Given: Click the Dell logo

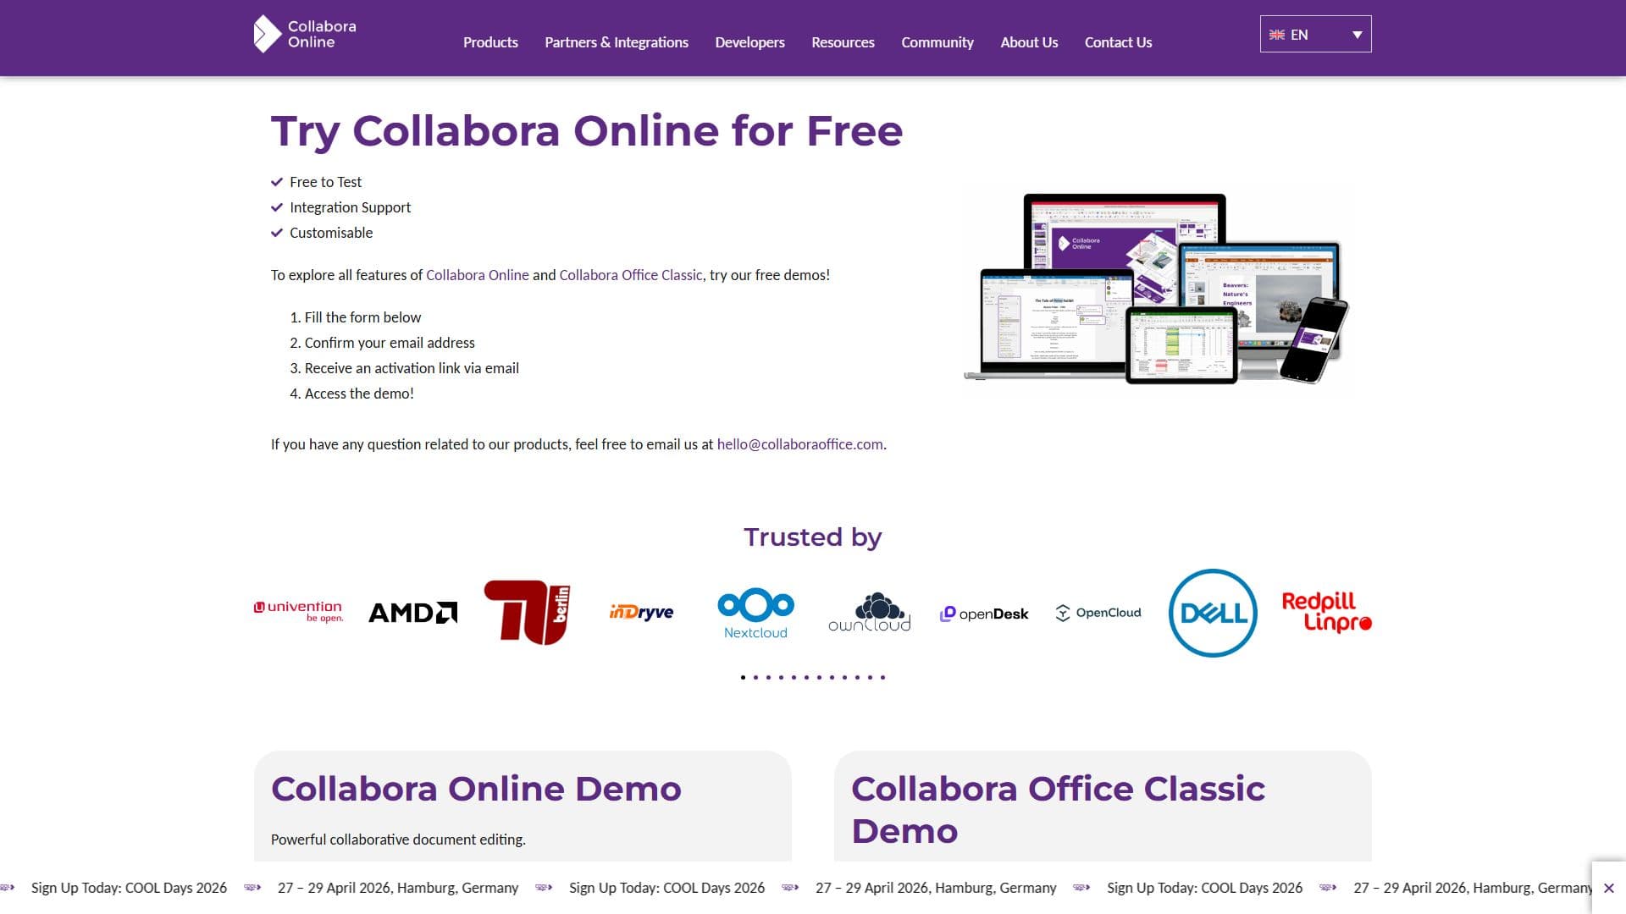Looking at the screenshot, I should coord(1213,613).
